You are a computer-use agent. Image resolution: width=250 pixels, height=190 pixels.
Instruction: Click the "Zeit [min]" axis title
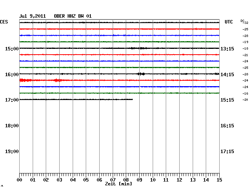(118, 184)
